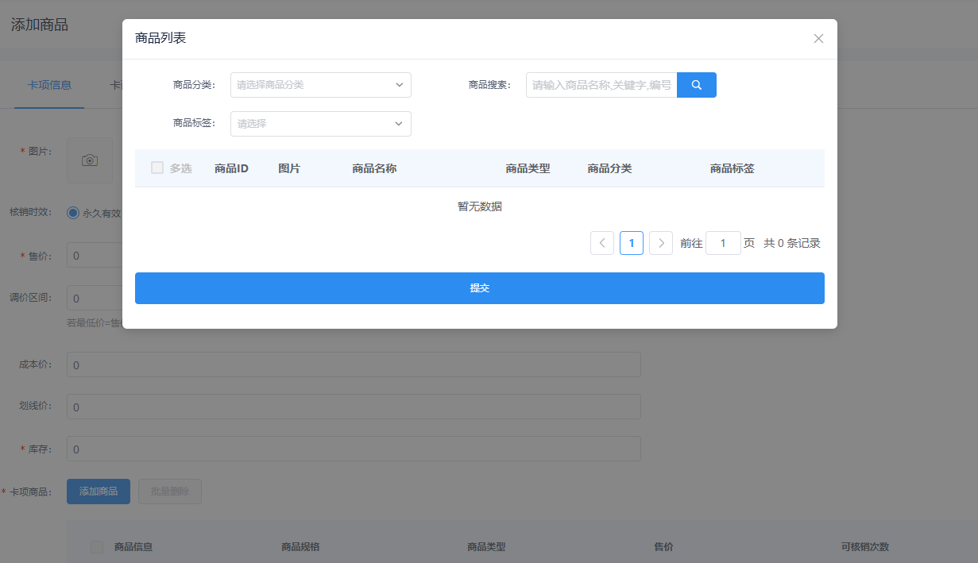Viewport: 978px width, 563px height.
Task: Click the magnifier search icon button
Action: pos(696,85)
